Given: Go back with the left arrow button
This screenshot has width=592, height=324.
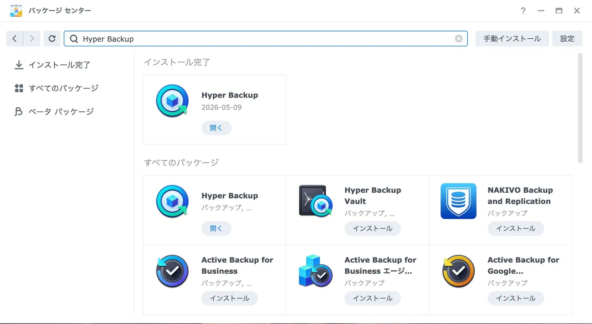Looking at the screenshot, I should click(x=15, y=39).
